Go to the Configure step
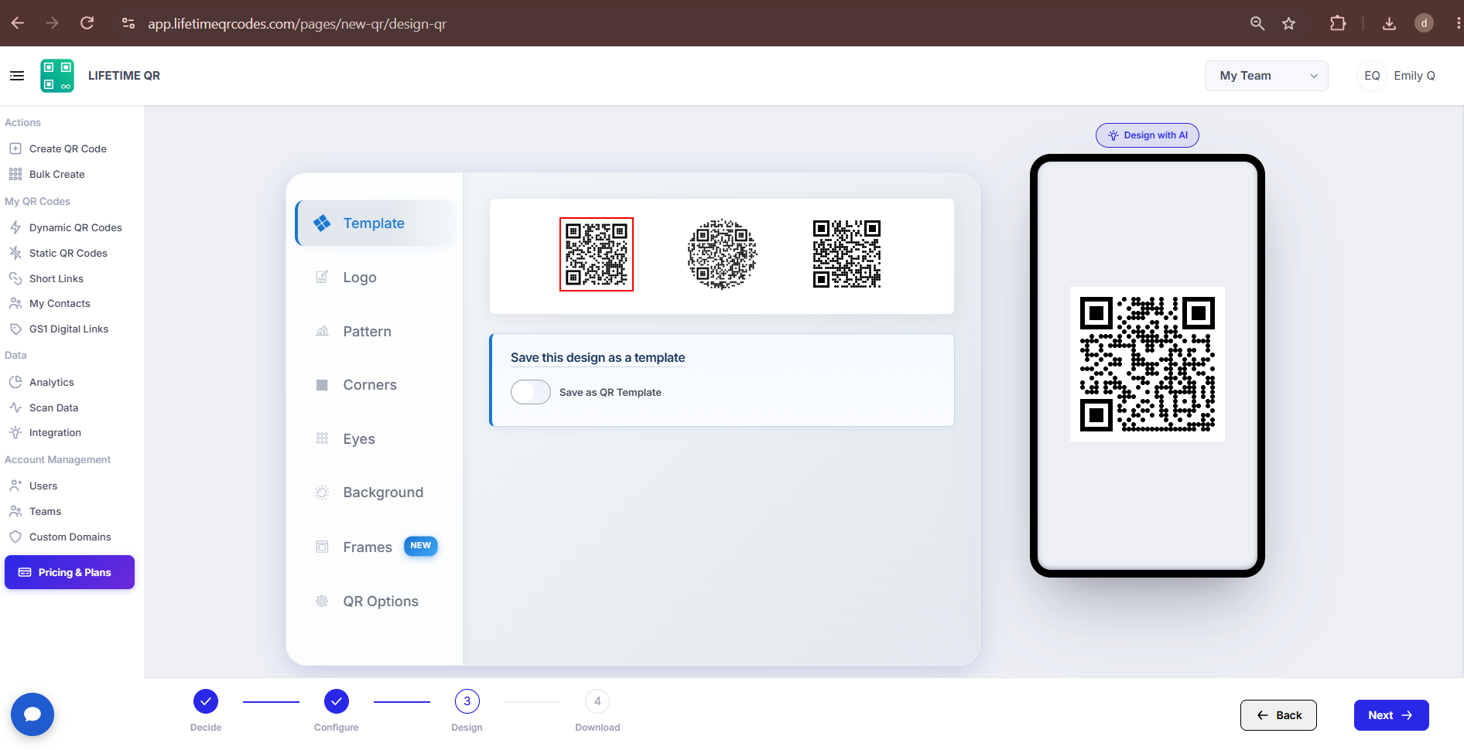 (x=337, y=701)
